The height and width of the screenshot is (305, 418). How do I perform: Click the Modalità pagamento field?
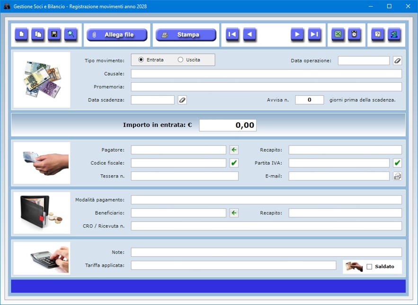point(267,200)
